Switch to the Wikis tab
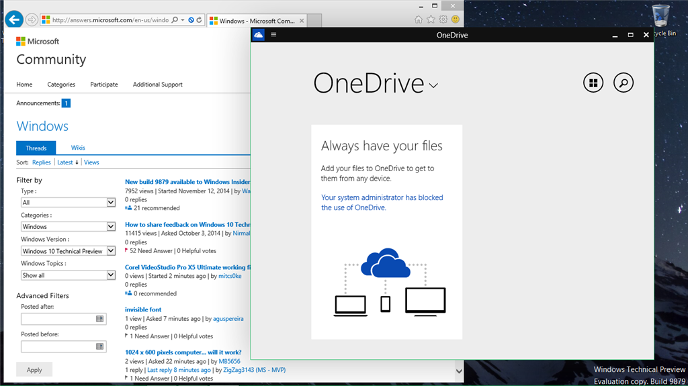 [x=78, y=148]
